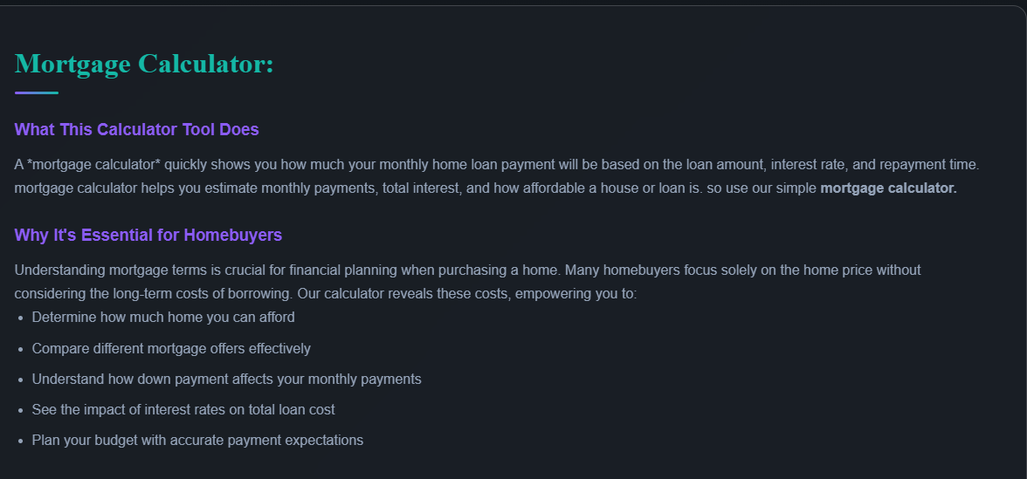Click the bullet before Plan your budget

[x=22, y=441]
